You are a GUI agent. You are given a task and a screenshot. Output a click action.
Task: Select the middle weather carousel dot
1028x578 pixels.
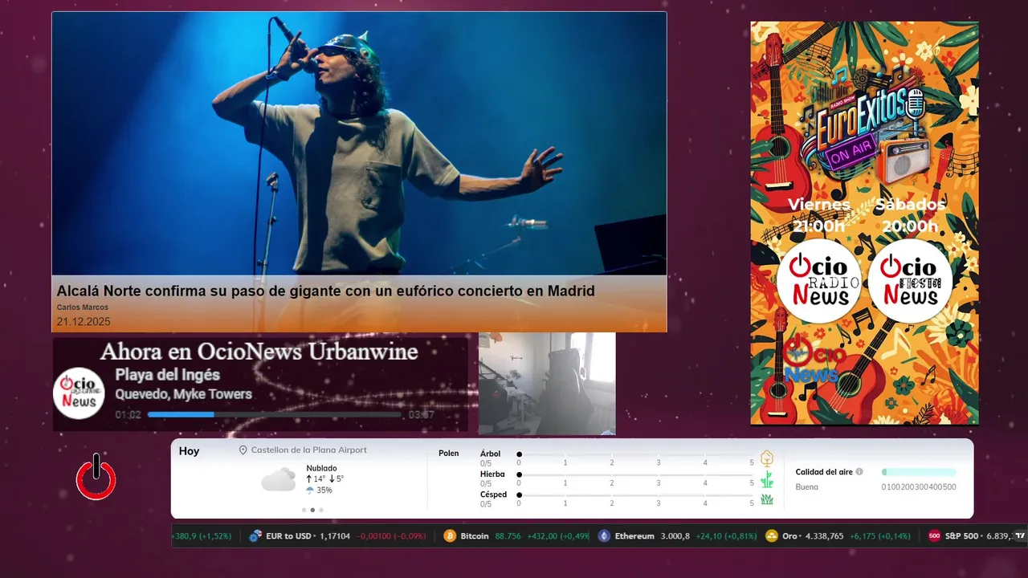click(x=312, y=510)
